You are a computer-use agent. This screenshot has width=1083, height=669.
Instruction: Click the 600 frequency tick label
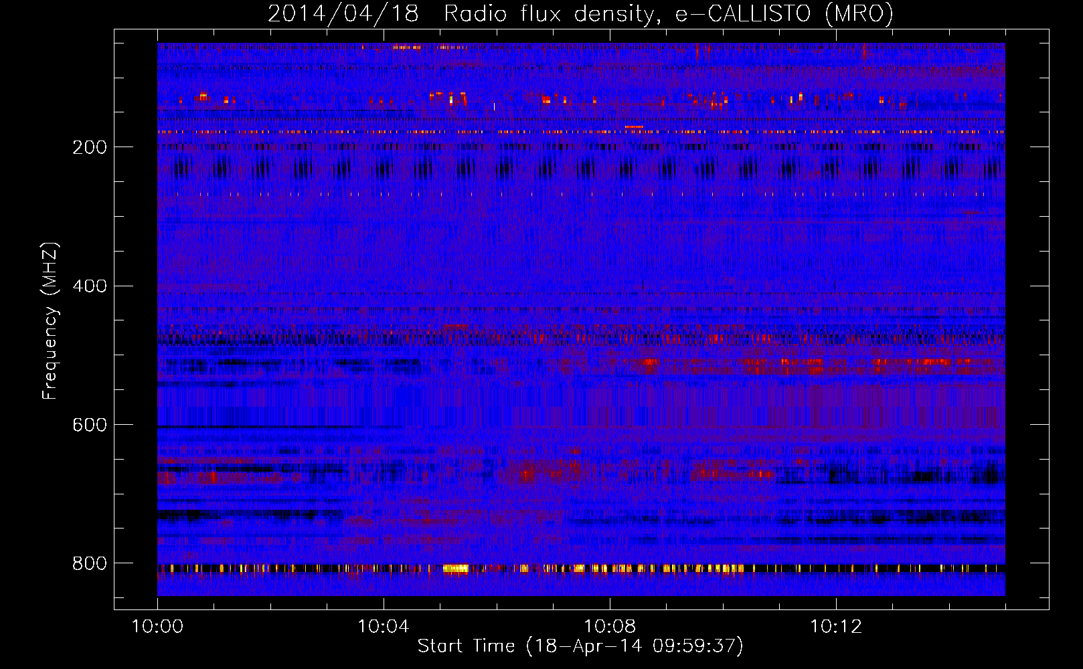click(90, 425)
